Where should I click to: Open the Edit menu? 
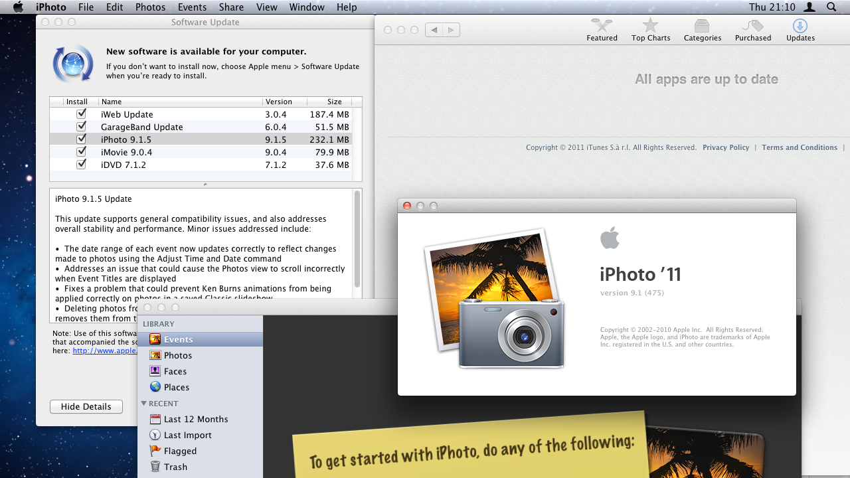[115, 7]
